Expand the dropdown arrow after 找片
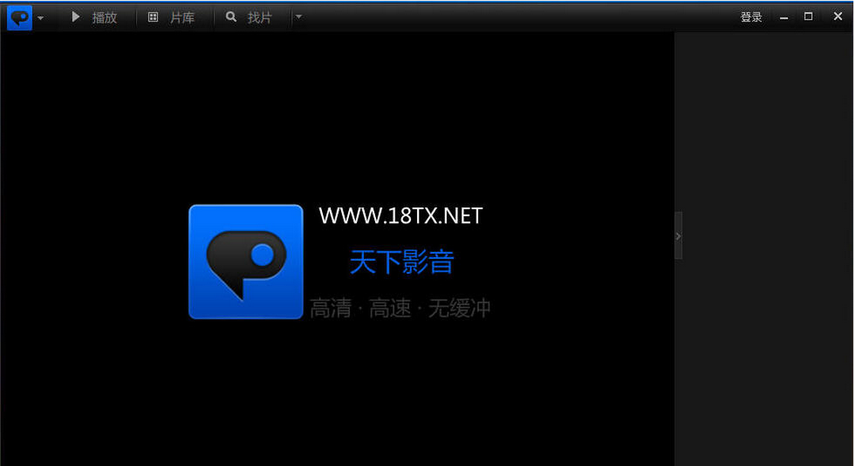Screen dimensions: 855x466 298,17
